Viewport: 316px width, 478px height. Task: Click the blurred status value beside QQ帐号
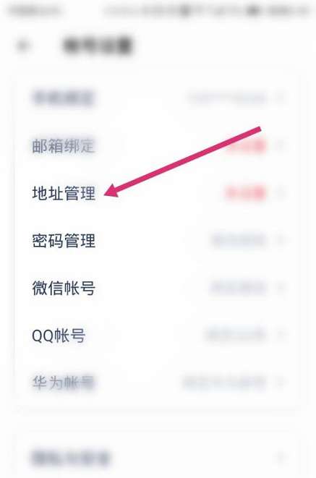coord(236,336)
